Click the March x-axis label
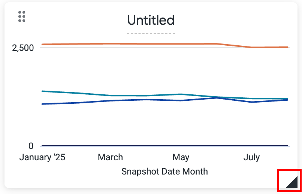 click(x=110, y=157)
